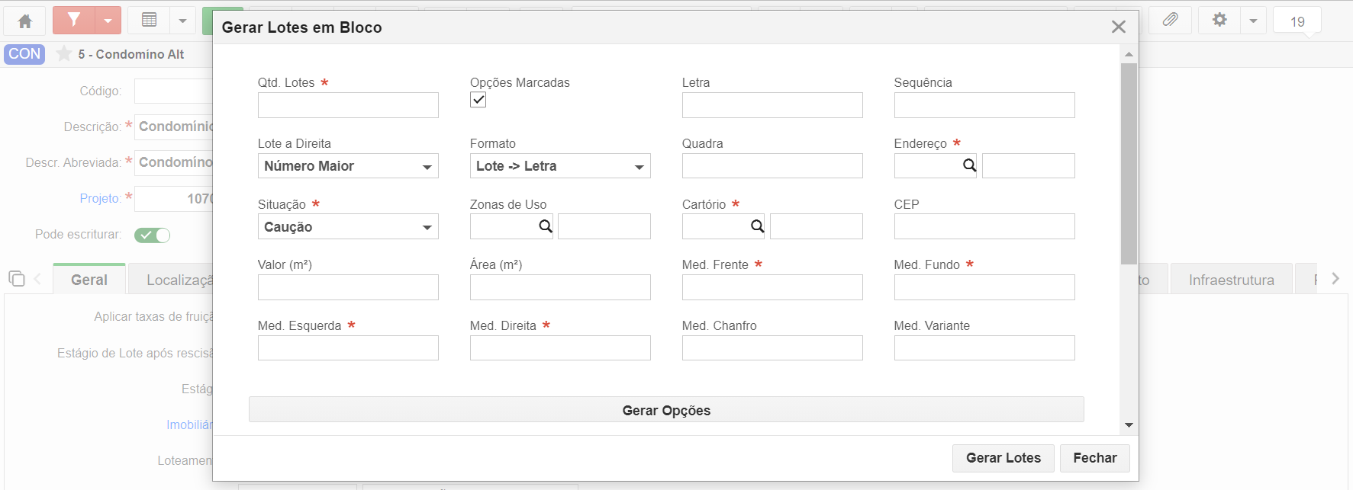Click the Endereço search magnifier icon
Image resolution: width=1353 pixels, height=490 pixels.
coord(969,165)
